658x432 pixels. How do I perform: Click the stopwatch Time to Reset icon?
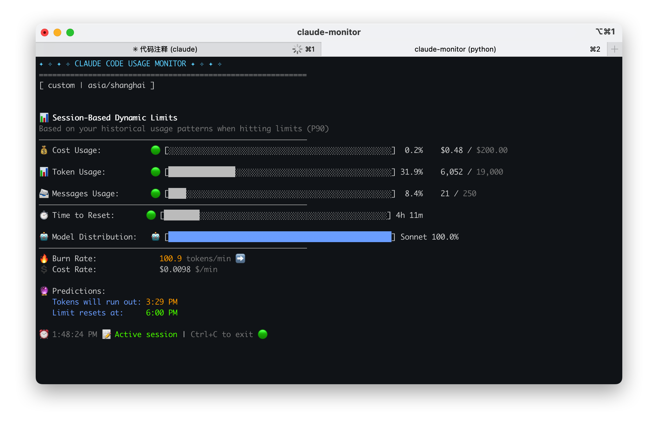tap(44, 215)
